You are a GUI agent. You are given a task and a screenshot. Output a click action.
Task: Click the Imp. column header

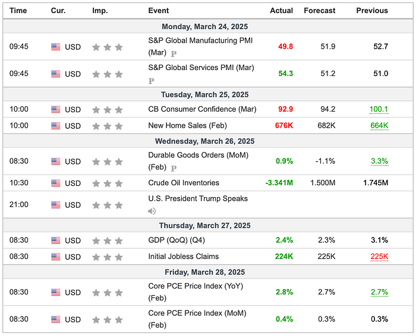tap(100, 11)
